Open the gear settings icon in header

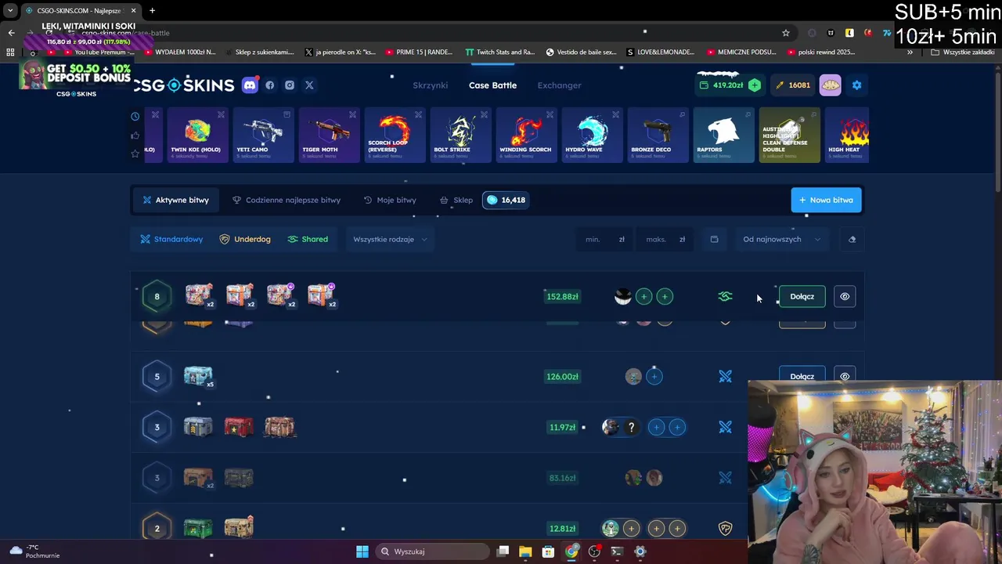[856, 85]
